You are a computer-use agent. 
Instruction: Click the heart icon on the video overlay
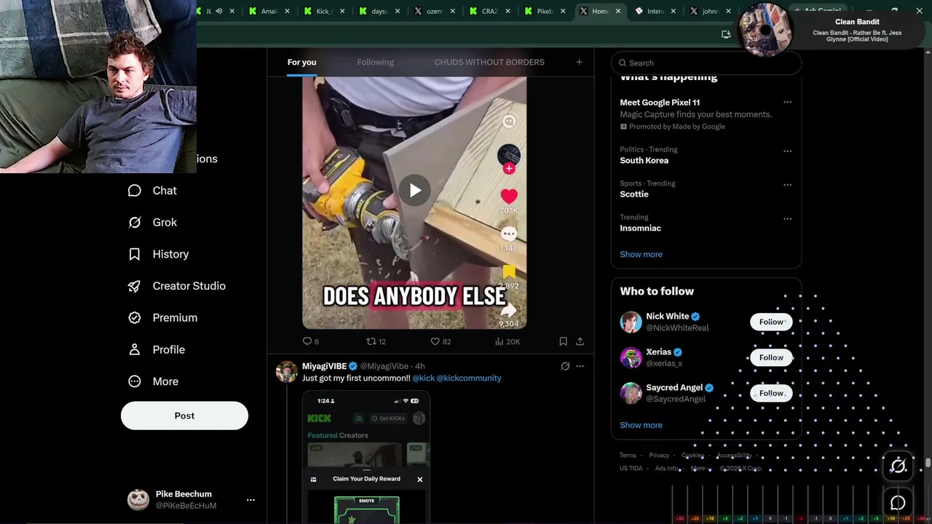coord(509,196)
